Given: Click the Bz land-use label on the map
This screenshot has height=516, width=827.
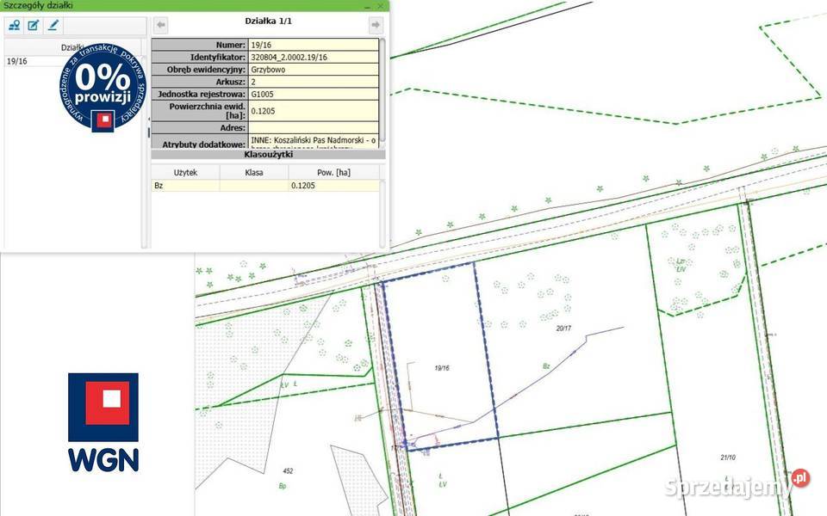Looking at the screenshot, I should pos(546,366).
